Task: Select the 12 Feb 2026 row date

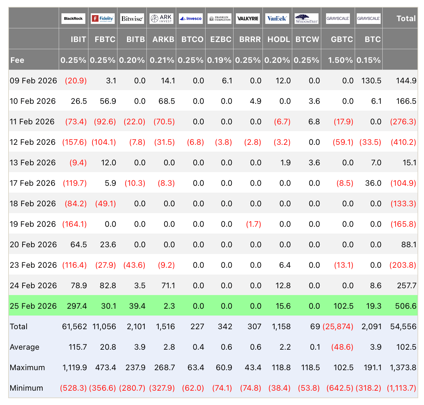Action: tap(33, 142)
